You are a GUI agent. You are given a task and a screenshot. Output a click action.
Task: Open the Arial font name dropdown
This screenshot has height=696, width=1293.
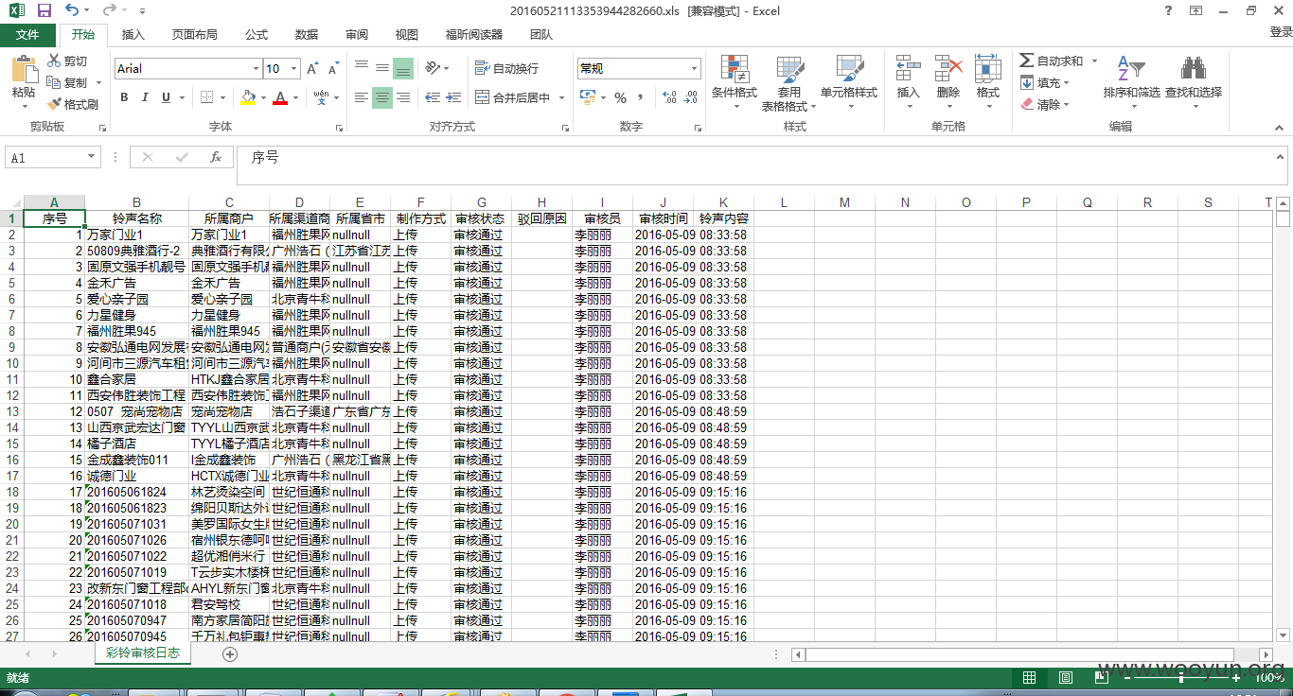coord(256,68)
